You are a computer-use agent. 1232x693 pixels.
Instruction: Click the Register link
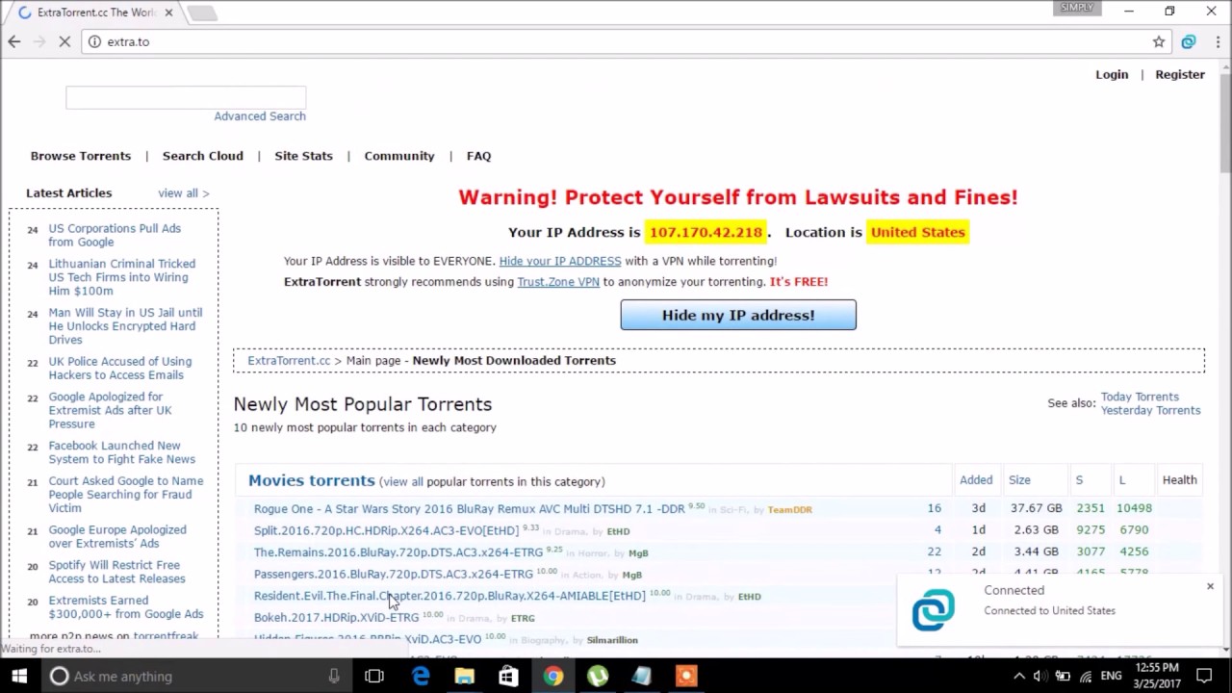pyautogui.click(x=1180, y=74)
